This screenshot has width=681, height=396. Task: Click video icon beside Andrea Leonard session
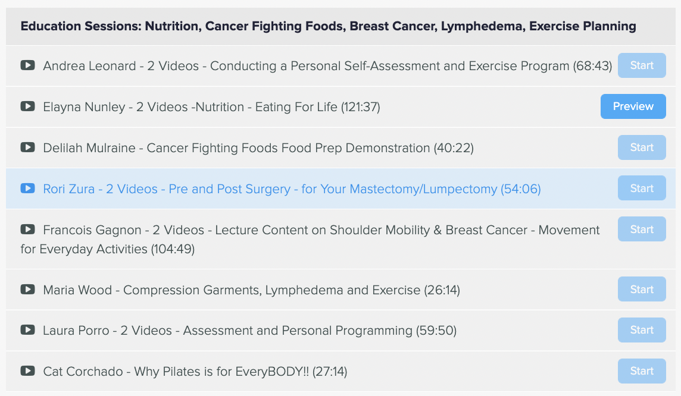click(x=27, y=65)
